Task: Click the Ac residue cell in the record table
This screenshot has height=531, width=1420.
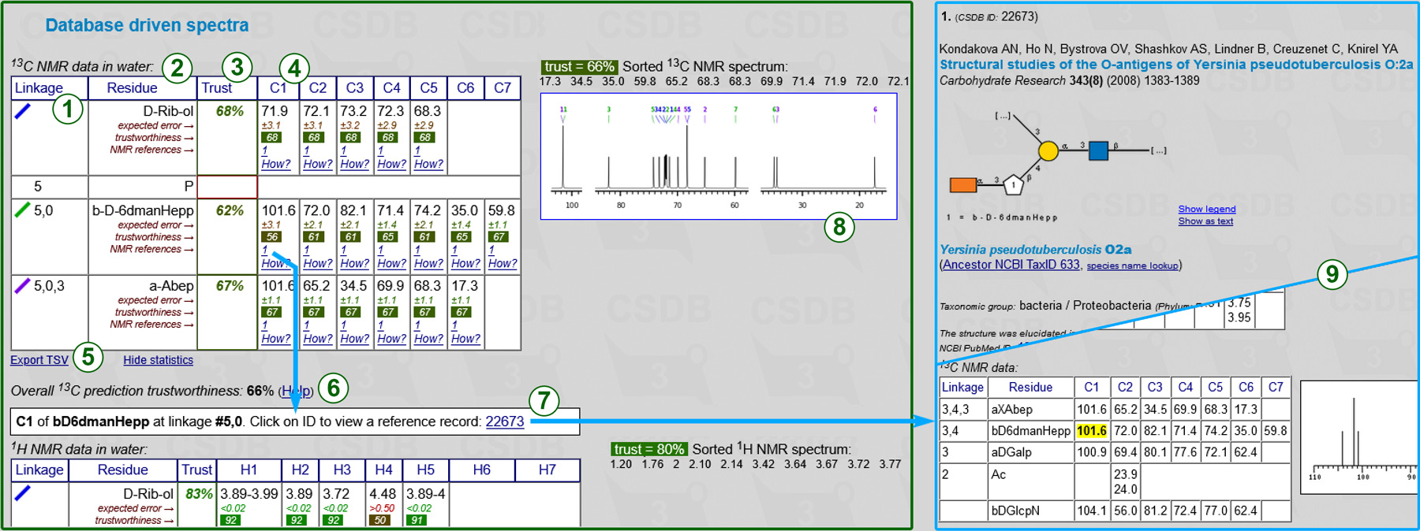Action: point(1030,481)
